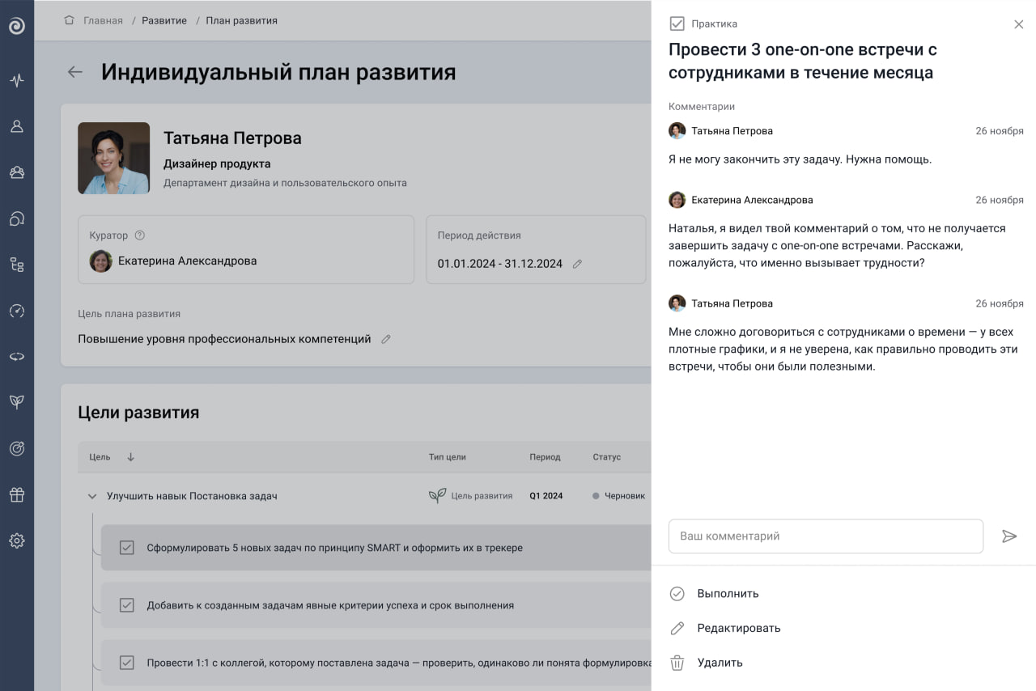Open the curator tooltip question mark
This screenshot has width=1036, height=691.
[138, 235]
